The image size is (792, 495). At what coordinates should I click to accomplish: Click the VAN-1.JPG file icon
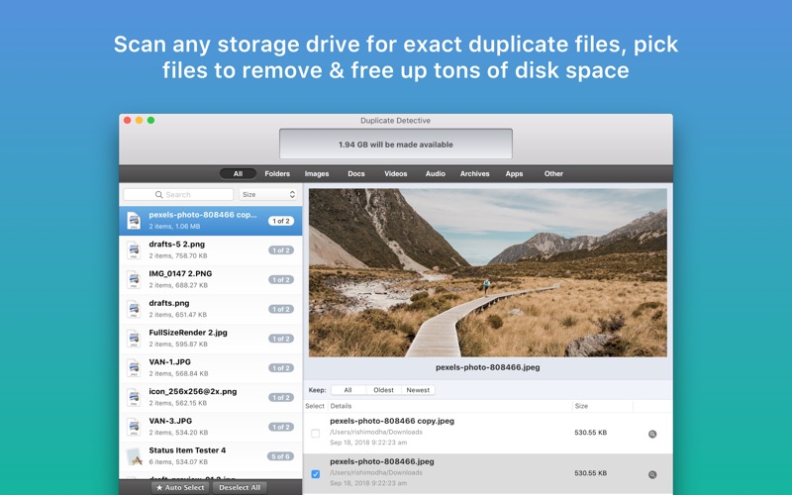(x=133, y=368)
